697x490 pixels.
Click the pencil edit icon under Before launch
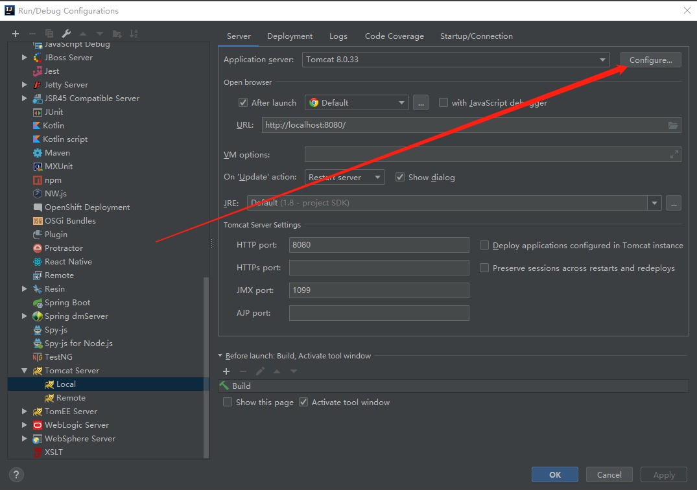pyautogui.click(x=260, y=371)
